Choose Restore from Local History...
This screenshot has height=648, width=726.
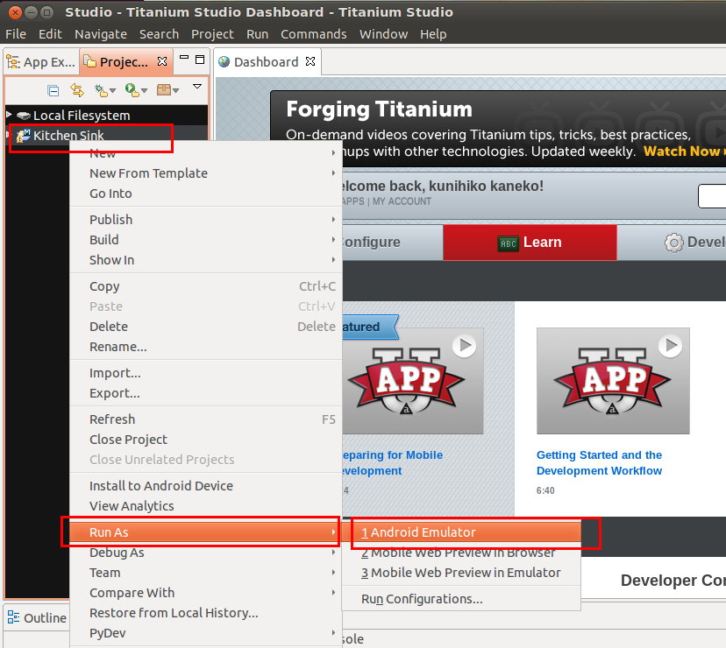pos(205,613)
